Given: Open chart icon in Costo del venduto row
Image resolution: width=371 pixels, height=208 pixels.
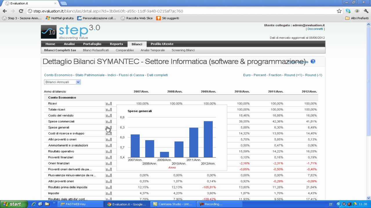Looking at the screenshot, I should pos(109,116).
